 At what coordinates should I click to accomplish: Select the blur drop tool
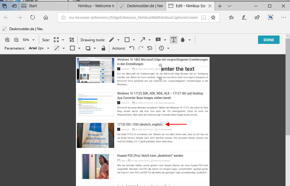point(183,40)
